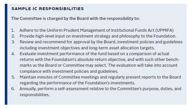Click the line starting "Review and recommend"

101,42
